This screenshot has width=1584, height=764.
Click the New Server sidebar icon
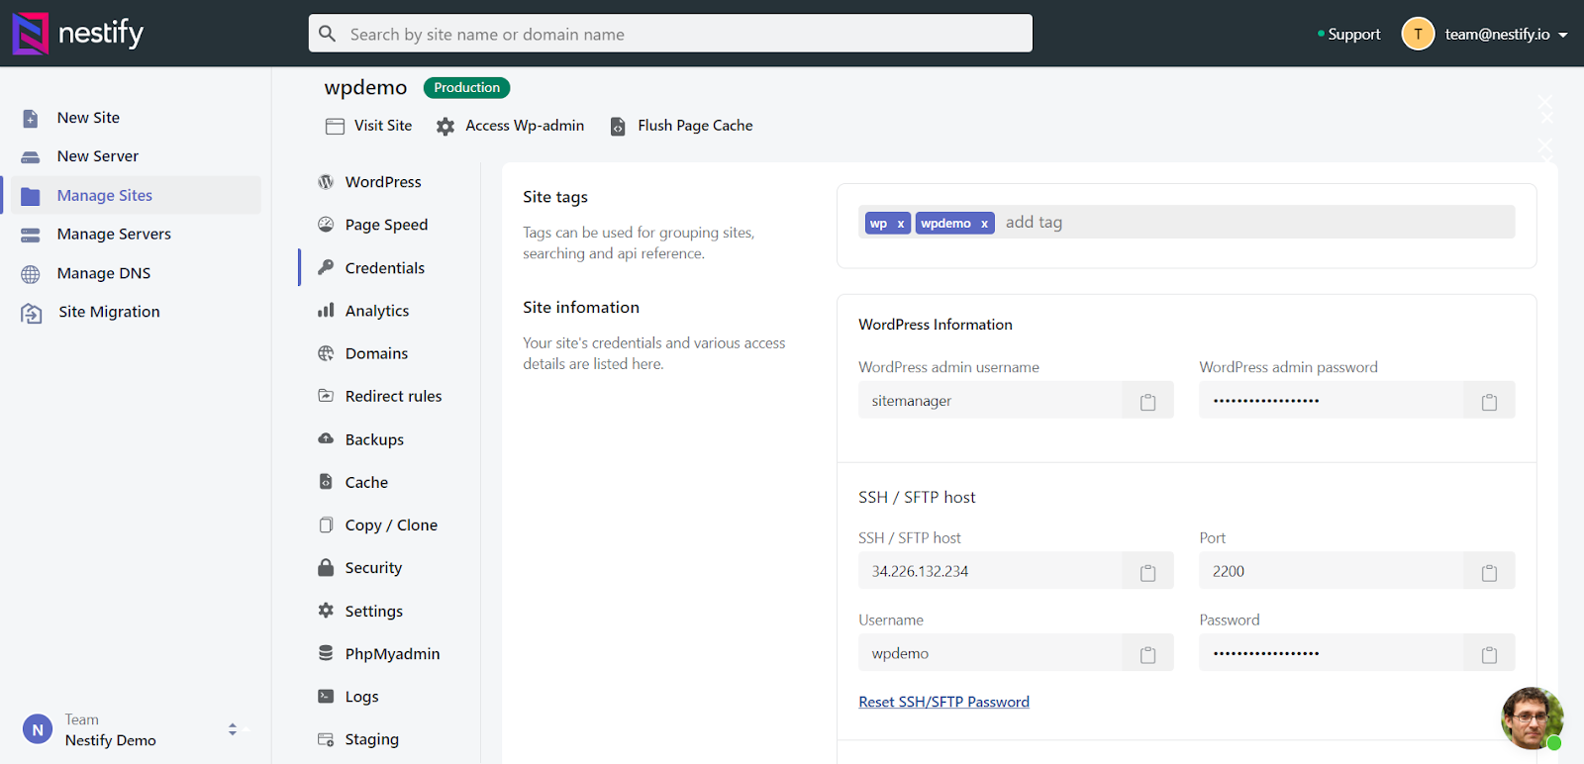coord(31,157)
